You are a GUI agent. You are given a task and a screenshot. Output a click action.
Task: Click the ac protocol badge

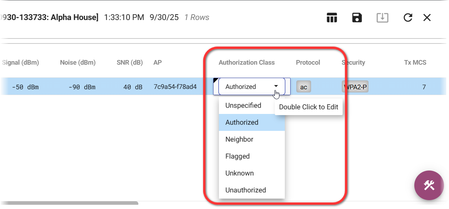click(x=304, y=87)
